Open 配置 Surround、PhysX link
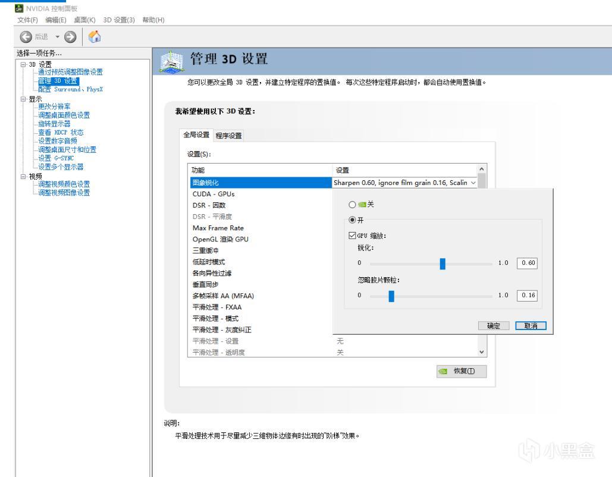This screenshot has height=477, width=612. pos(71,89)
